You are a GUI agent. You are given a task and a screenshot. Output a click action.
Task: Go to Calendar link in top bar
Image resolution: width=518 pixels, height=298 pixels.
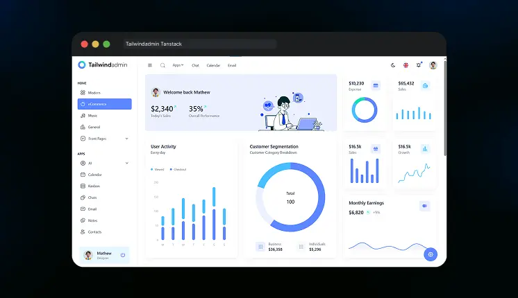pyautogui.click(x=213, y=65)
